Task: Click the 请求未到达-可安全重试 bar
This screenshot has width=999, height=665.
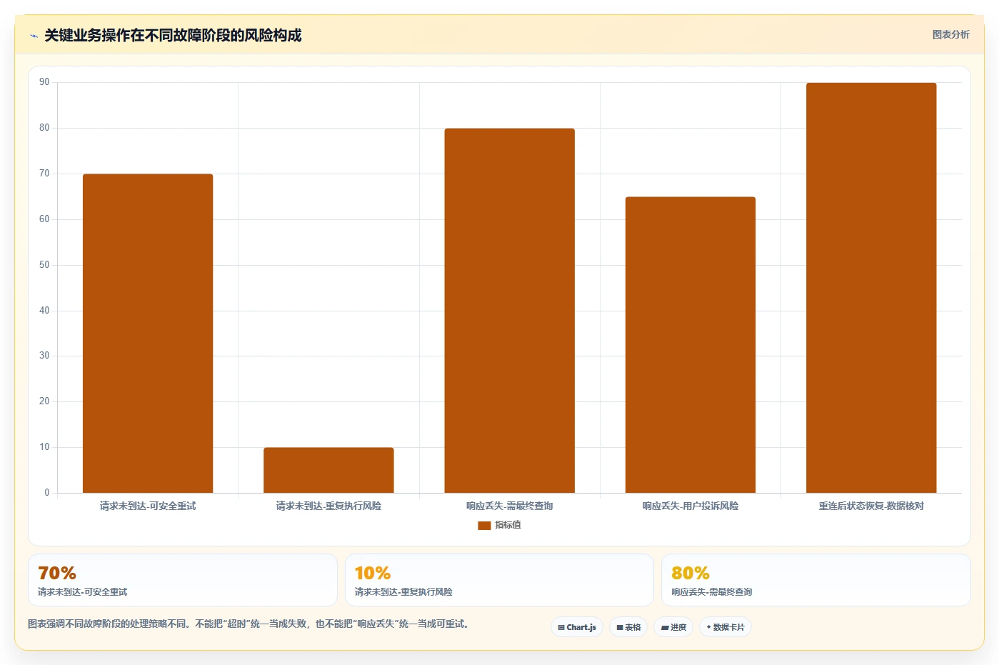Action: tap(148, 334)
